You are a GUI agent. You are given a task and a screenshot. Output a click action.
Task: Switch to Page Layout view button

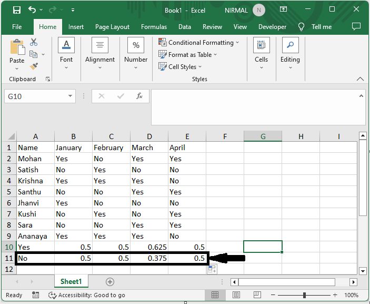point(237,295)
